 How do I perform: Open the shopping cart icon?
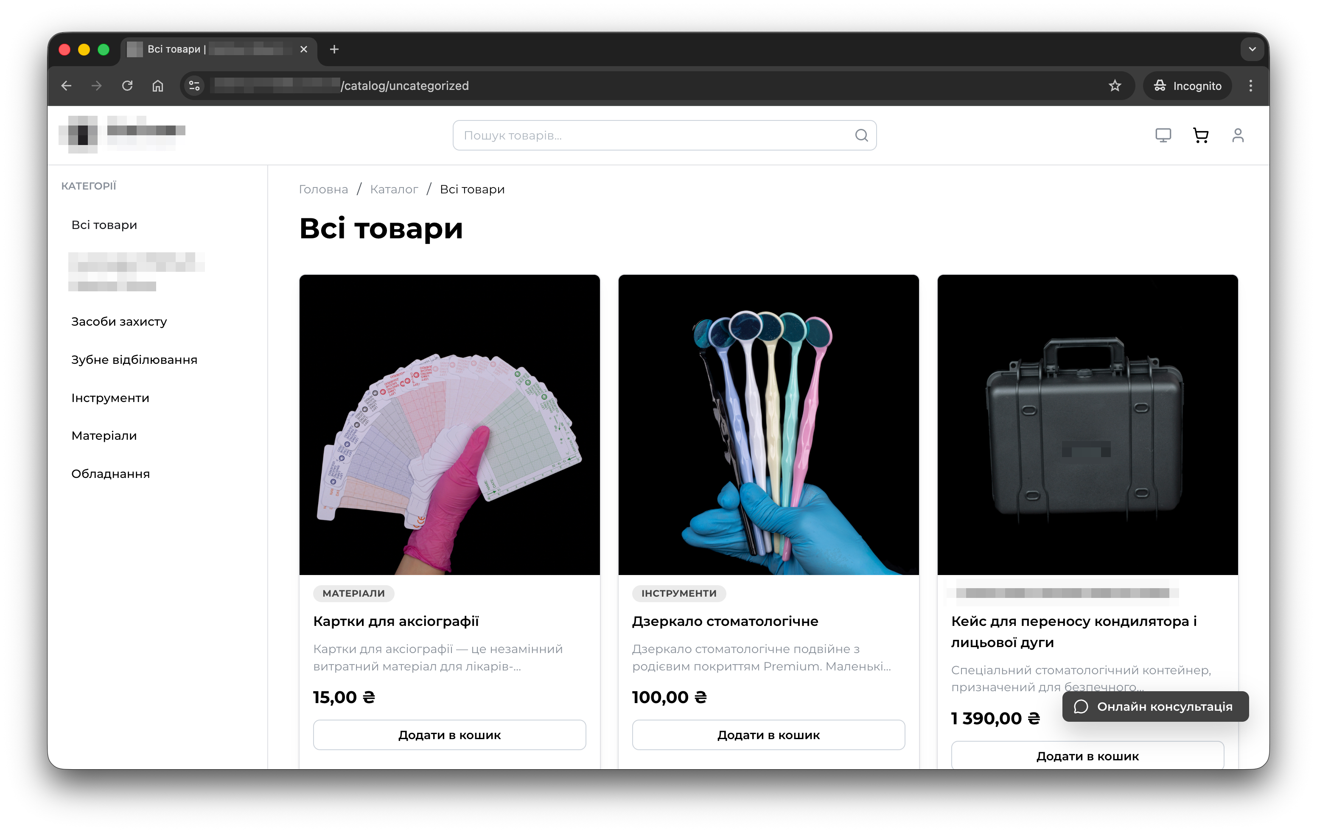point(1200,135)
